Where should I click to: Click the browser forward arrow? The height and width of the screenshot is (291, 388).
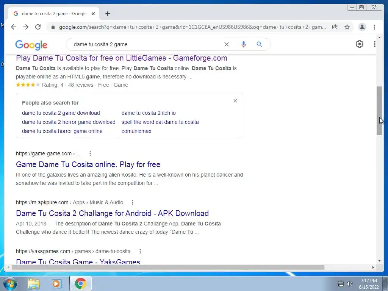[x=26, y=27]
